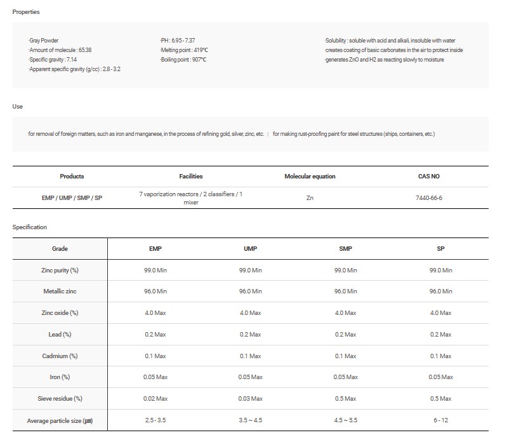Click the EMP / UMP / SMP / SP products cell
Viewport: 528px width, 435px height.
point(72,198)
